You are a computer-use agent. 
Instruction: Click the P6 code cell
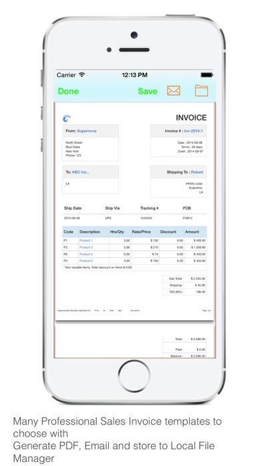[65, 254]
